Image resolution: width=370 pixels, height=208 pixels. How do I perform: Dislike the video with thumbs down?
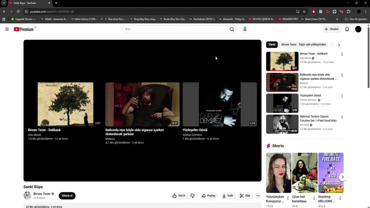[x=193, y=196]
